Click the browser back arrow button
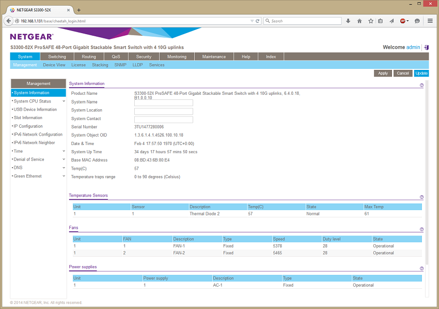This screenshot has height=309, width=439. [x=9, y=21]
